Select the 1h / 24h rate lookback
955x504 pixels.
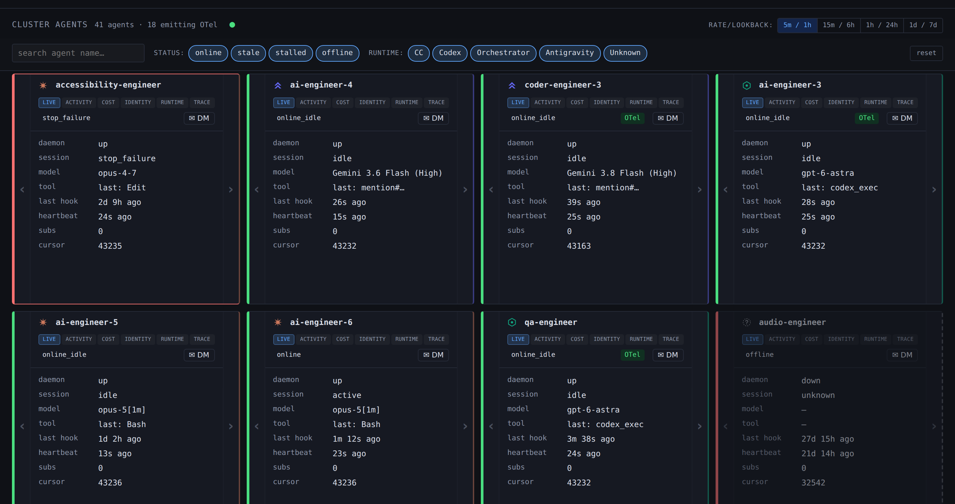pos(882,25)
